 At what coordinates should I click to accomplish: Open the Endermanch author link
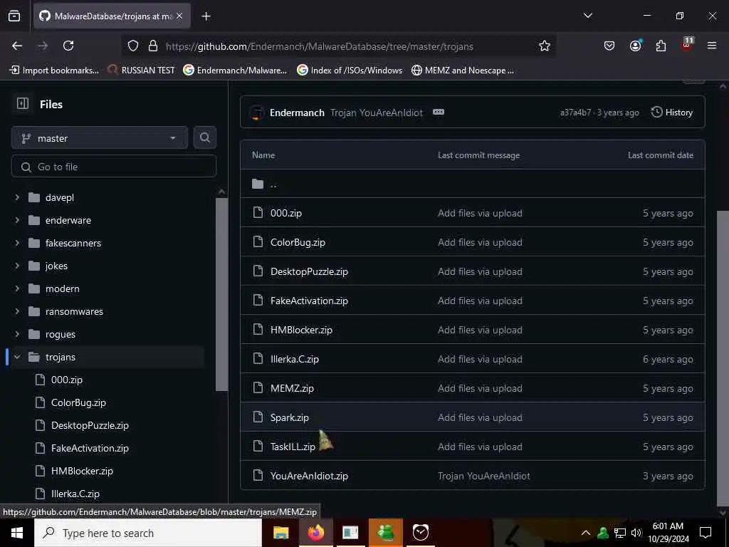[x=297, y=113]
